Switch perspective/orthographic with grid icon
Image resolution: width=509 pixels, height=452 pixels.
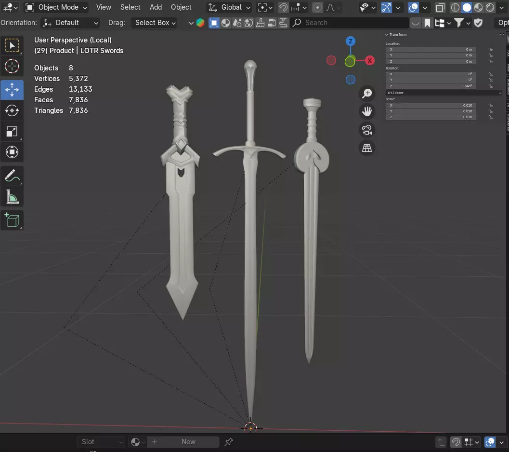[x=367, y=148]
